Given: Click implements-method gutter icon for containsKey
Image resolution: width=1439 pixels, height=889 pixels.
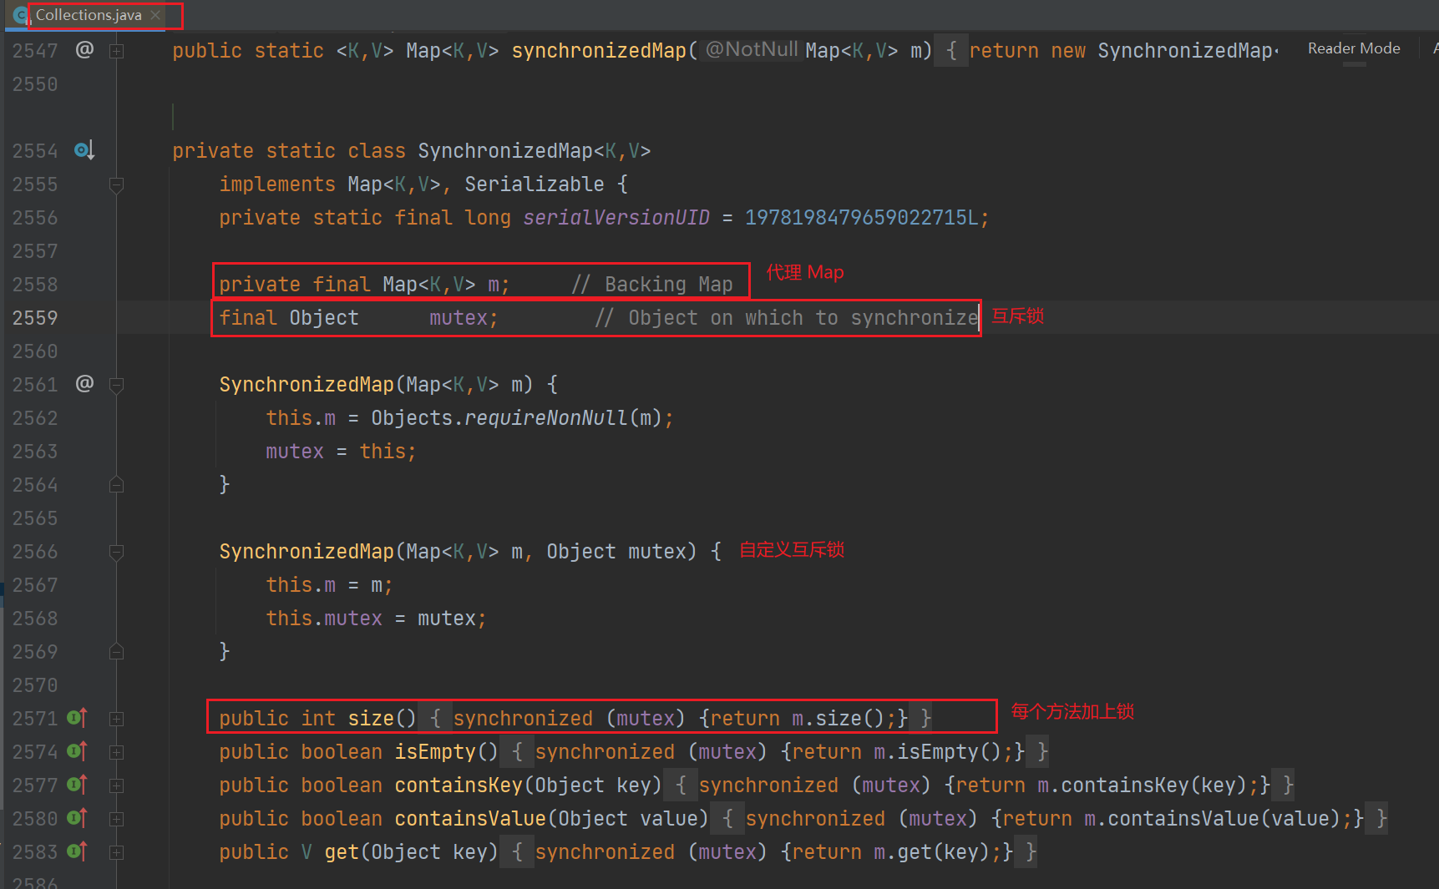Looking at the screenshot, I should tap(77, 785).
